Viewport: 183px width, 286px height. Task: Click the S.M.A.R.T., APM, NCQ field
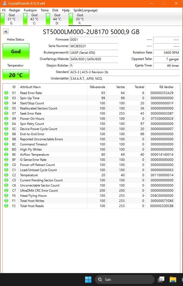point(125,79)
